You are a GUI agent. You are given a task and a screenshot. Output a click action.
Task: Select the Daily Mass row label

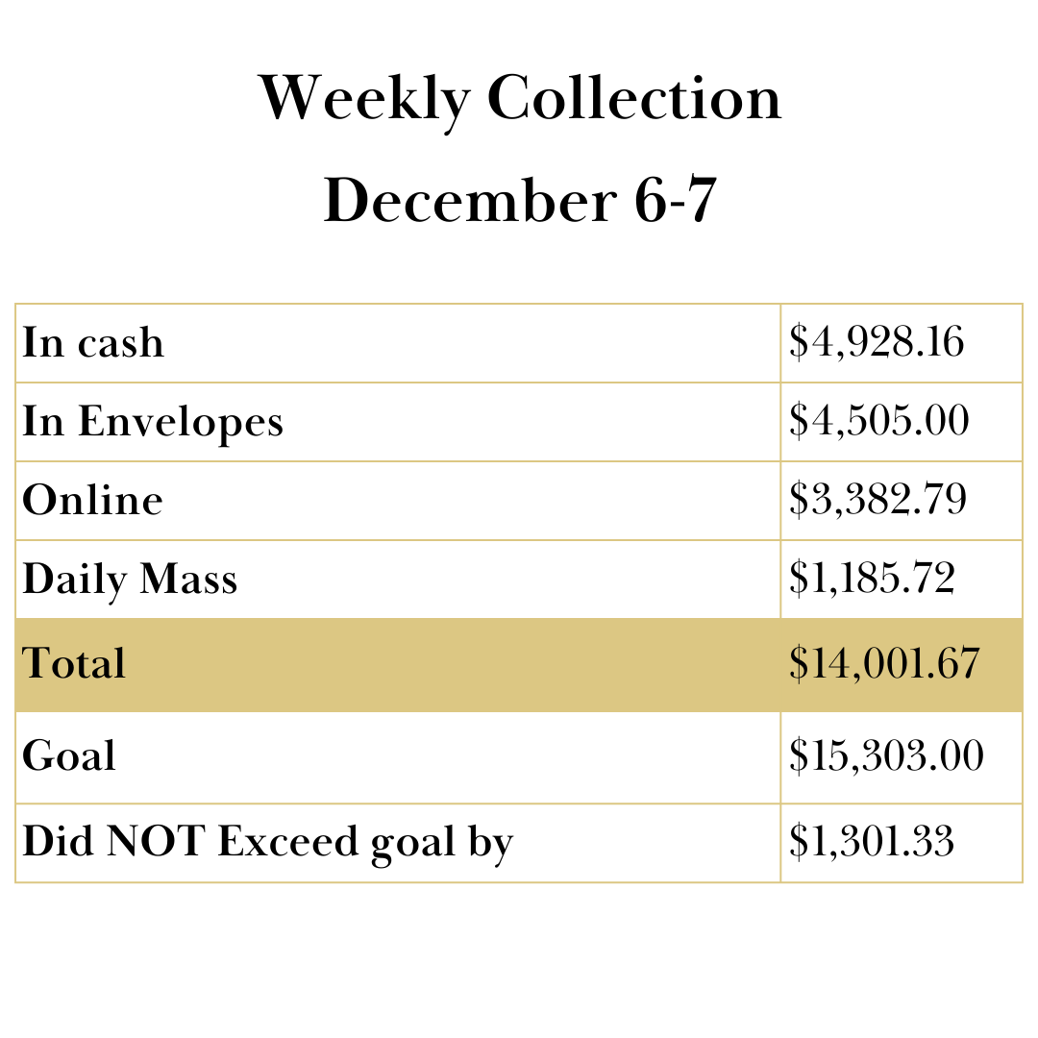[130, 580]
